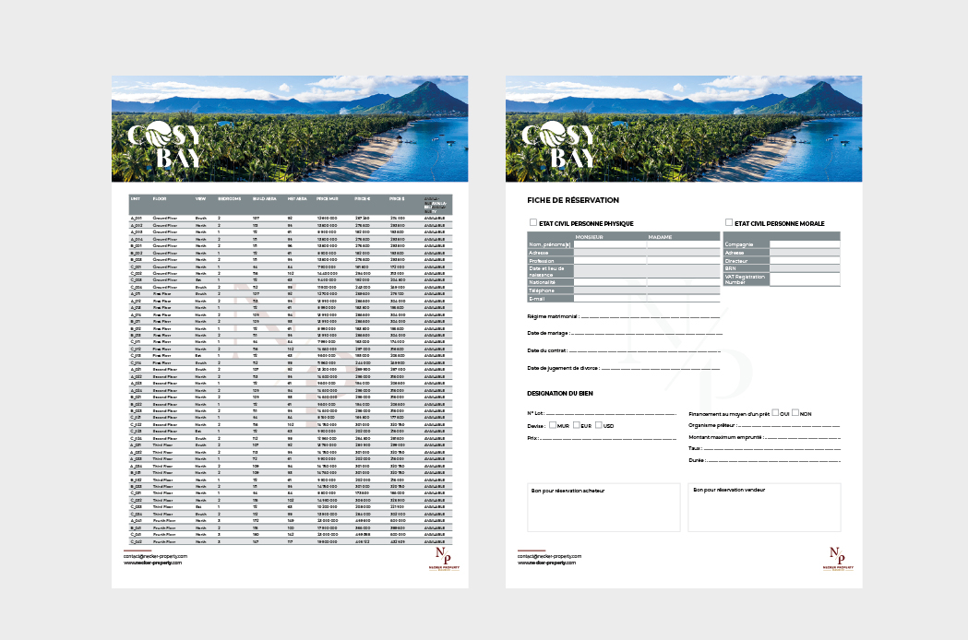This screenshot has height=640, width=968.
Task: Click the Compagnie input field
Action: [x=805, y=244]
